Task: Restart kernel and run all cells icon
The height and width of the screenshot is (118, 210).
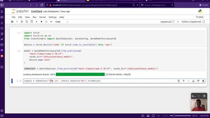Action: 51,22
